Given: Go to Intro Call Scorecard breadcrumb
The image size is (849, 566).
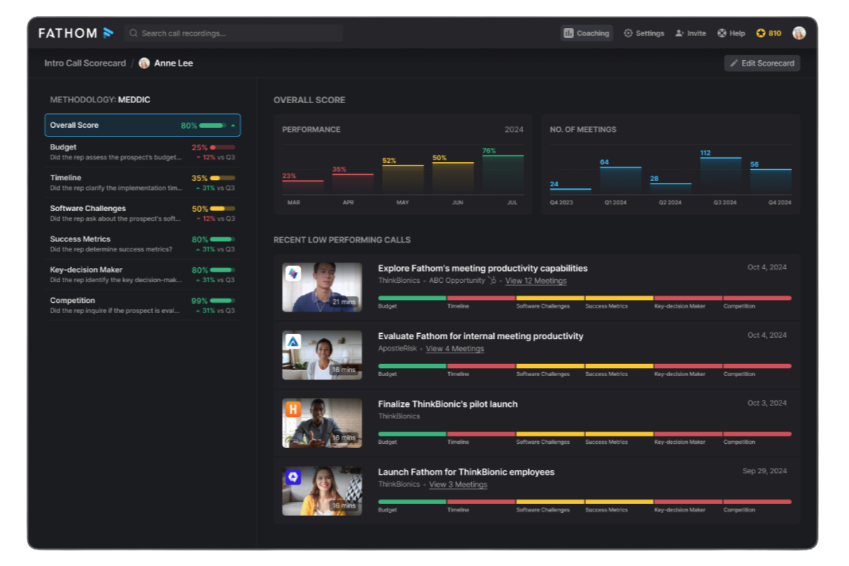Looking at the screenshot, I should 85,63.
